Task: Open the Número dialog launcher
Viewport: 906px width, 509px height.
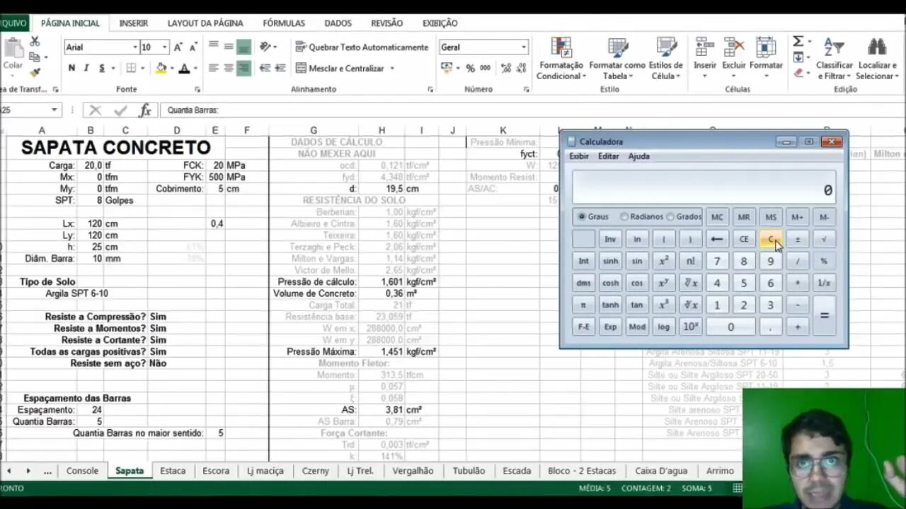Action: click(526, 90)
